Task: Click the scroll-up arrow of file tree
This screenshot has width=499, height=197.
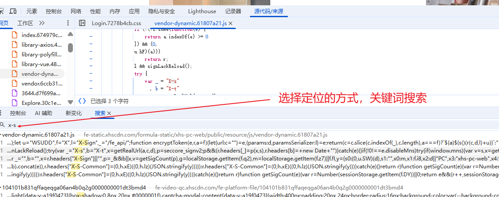Action: (x=70, y=34)
